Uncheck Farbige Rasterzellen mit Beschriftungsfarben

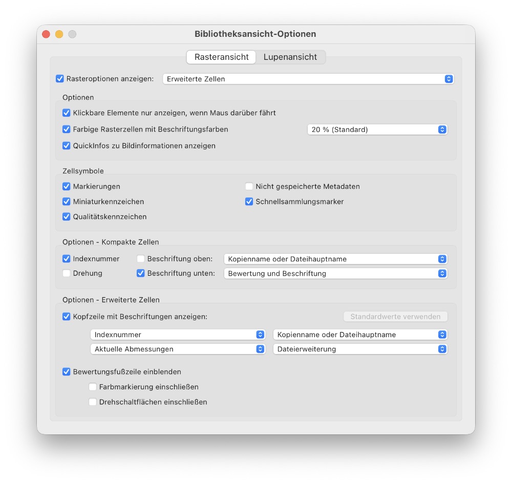(67, 129)
